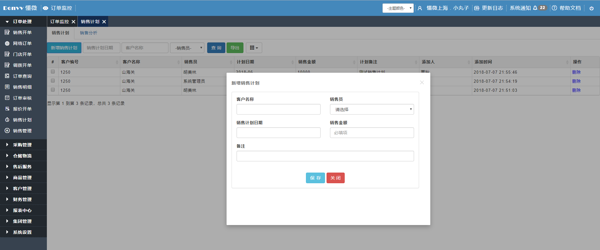Click the 更新日志 log icon
Viewport: 600px width, 250px height.
[x=477, y=8]
